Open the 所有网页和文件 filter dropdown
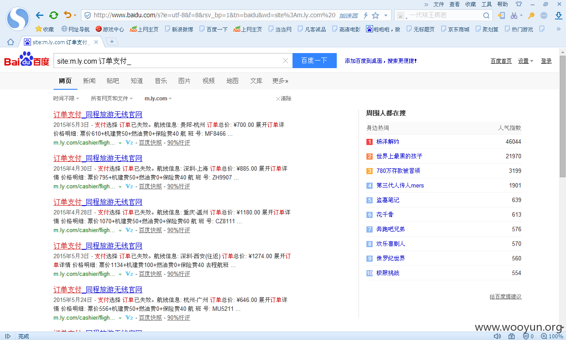The image size is (566, 340). 112,99
